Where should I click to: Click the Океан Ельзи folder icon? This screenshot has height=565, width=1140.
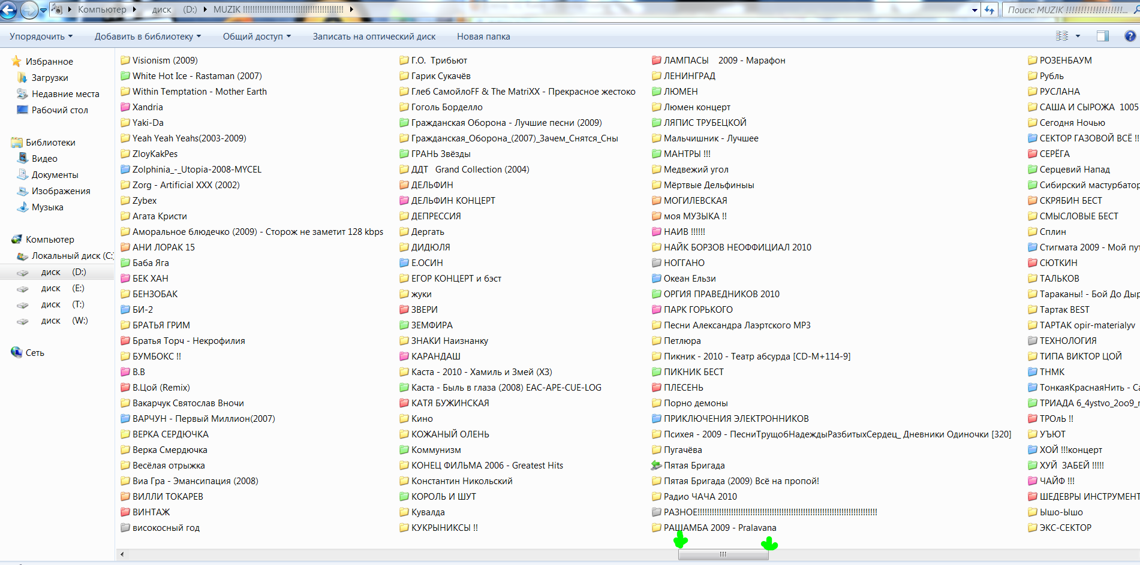coord(657,278)
